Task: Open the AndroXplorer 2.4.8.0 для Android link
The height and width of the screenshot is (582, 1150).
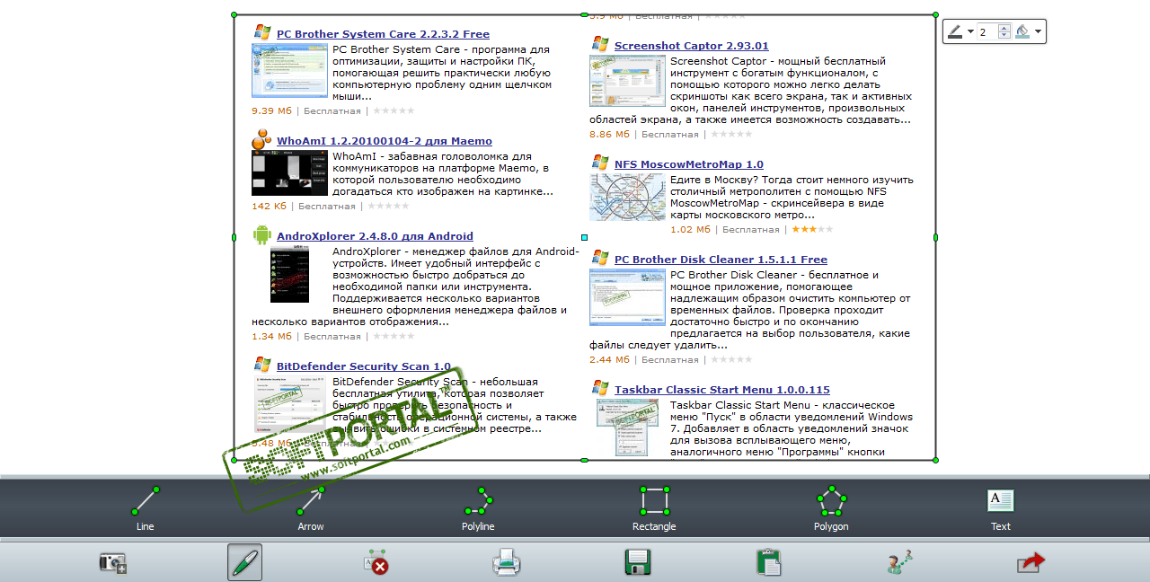Action: [375, 236]
